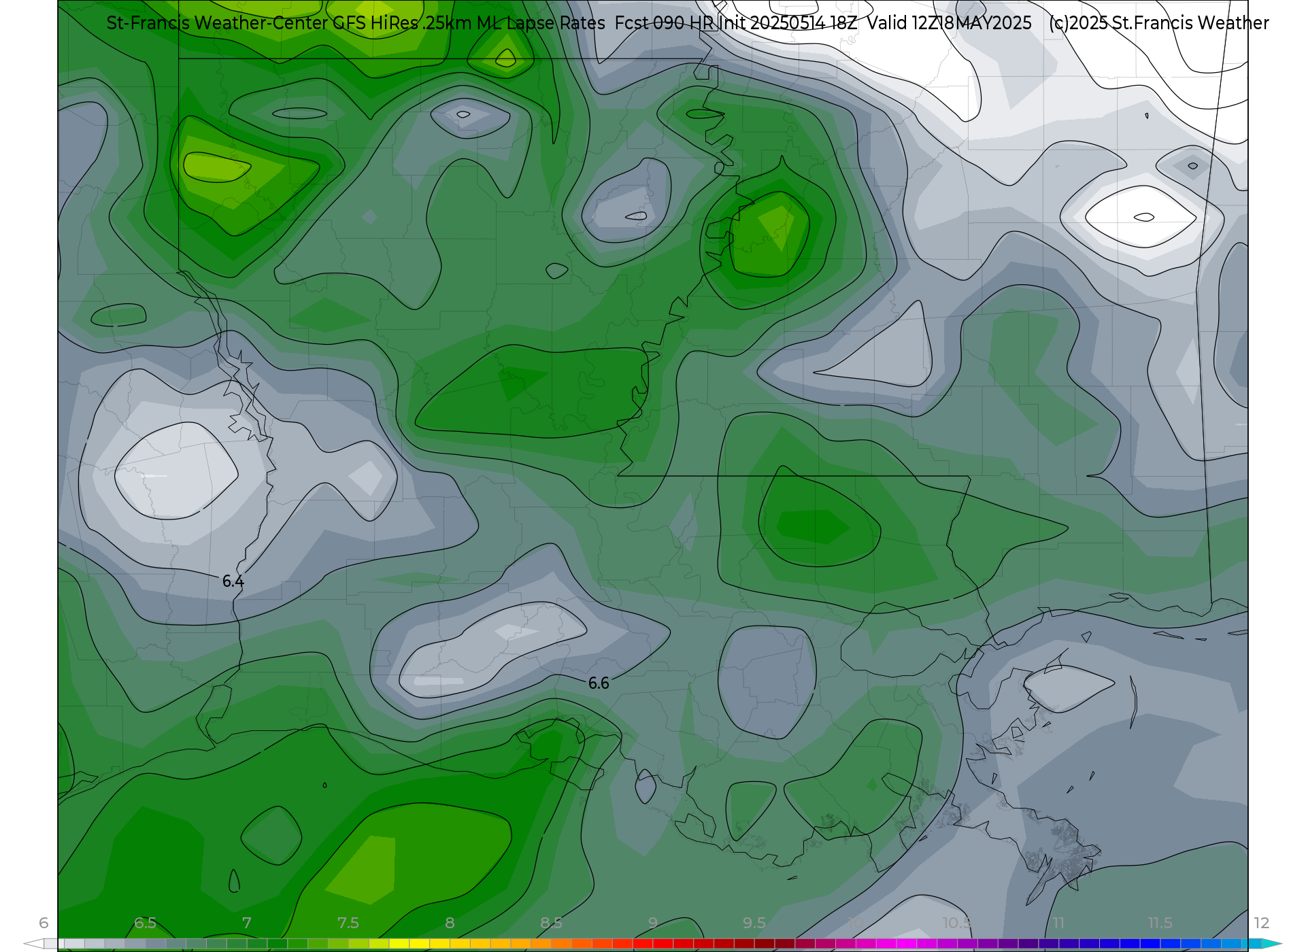
Task: Click 'GFS HiRes .25km ML Lapse Rates' text
Action: [x=469, y=23]
